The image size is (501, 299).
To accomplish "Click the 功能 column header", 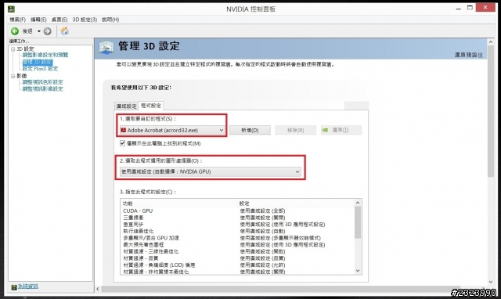I will tap(179, 204).
